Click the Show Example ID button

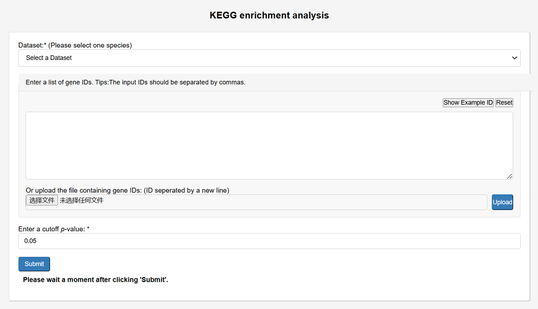pos(468,102)
